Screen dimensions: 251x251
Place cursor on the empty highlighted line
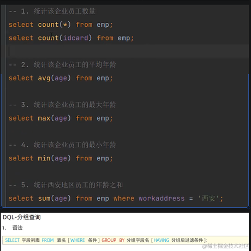click(127, 51)
